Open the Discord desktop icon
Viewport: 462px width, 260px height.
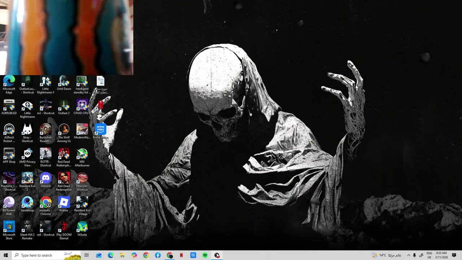point(45,180)
